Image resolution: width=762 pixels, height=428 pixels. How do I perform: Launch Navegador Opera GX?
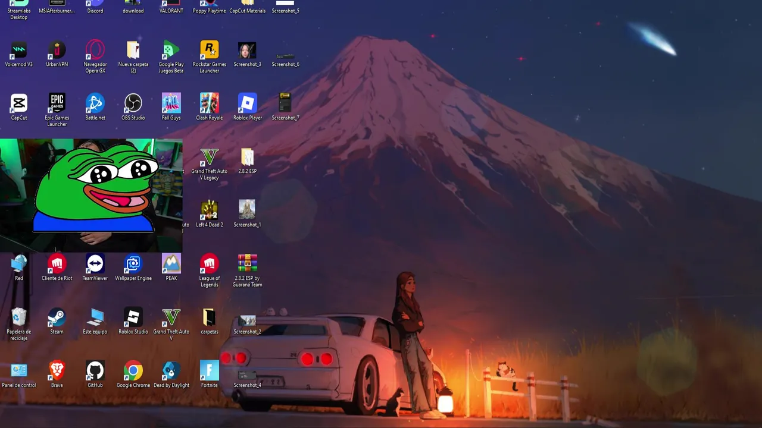95,56
